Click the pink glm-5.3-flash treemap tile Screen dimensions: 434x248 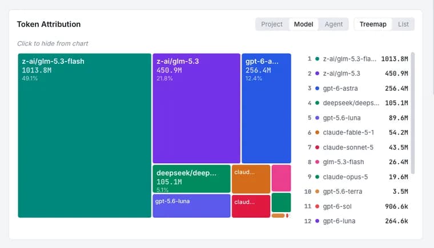pyautogui.click(x=281, y=178)
